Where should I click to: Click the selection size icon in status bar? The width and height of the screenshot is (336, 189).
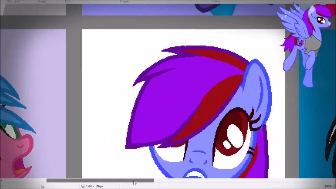pyautogui.click(x=43, y=186)
